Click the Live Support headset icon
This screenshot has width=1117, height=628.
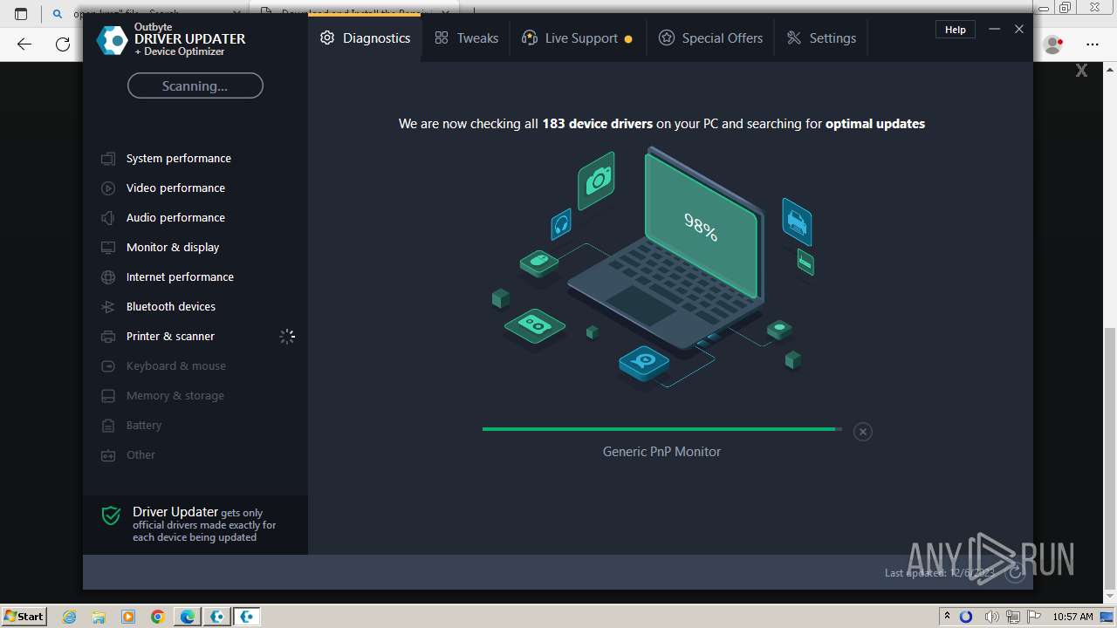point(529,38)
